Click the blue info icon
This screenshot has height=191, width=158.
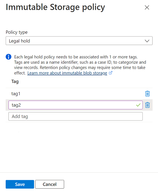[8, 57]
